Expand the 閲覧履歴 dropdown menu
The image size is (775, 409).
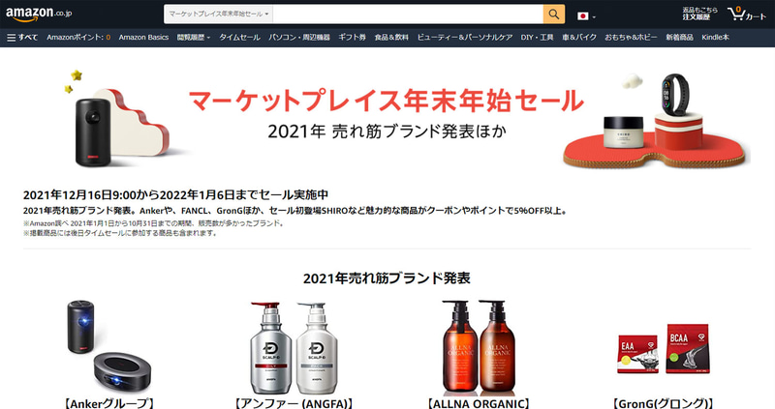point(193,37)
